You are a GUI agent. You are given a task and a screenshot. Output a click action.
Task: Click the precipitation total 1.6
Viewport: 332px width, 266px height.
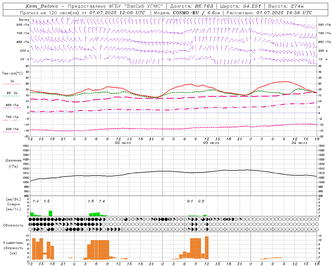click(91, 201)
